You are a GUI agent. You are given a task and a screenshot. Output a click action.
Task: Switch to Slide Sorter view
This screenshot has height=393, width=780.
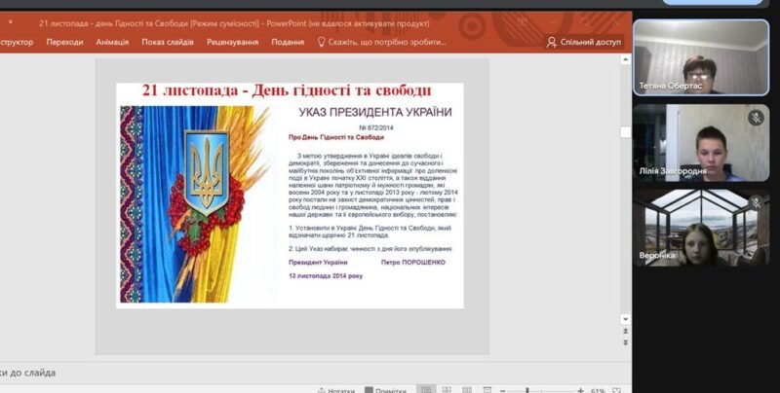tap(449, 390)
